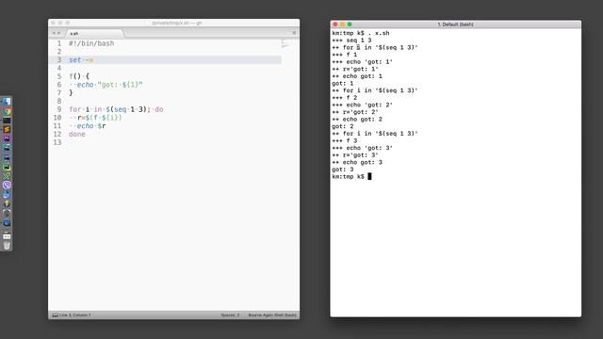Click the Terminal window title '1. Default (bash)'
The height and width of the screenshot is (339, 603).
(455, 24)
